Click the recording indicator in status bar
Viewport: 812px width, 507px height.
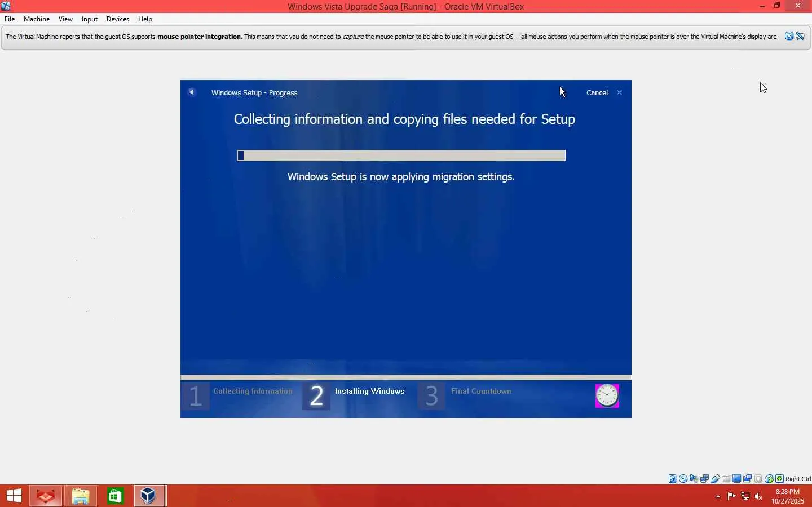point(748,479)
